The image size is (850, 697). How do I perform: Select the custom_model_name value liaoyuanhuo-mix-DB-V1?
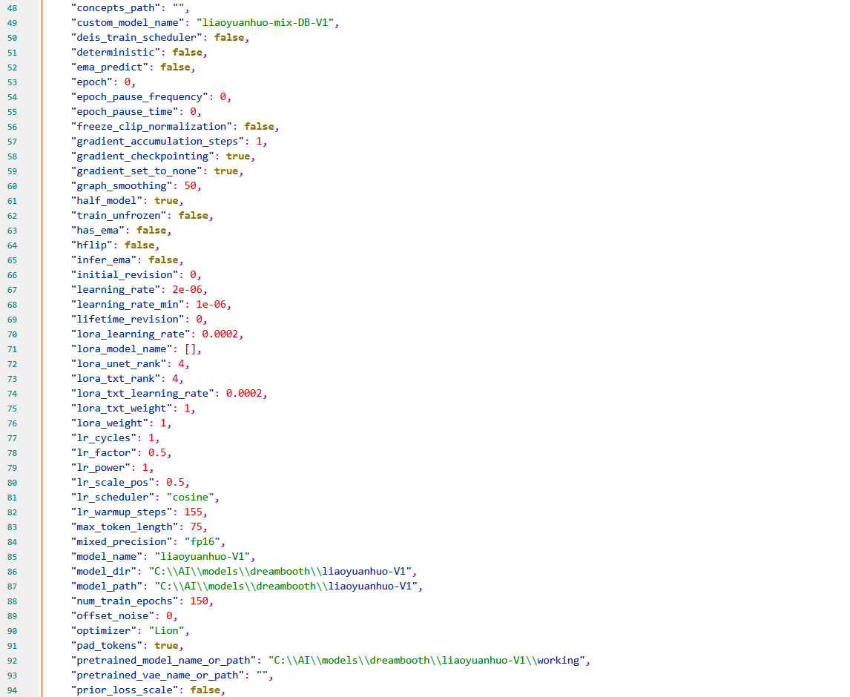click(x=266, y=22)
